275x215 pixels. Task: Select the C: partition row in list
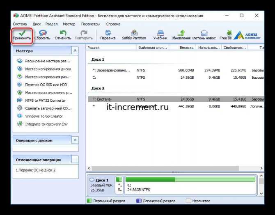click(176, 78)
